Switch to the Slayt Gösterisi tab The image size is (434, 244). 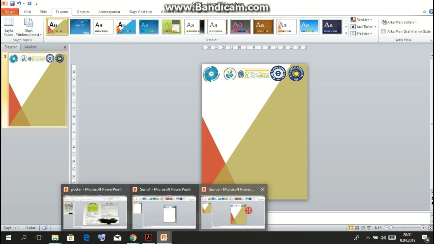pyautogui.click(x=141, y=12)
